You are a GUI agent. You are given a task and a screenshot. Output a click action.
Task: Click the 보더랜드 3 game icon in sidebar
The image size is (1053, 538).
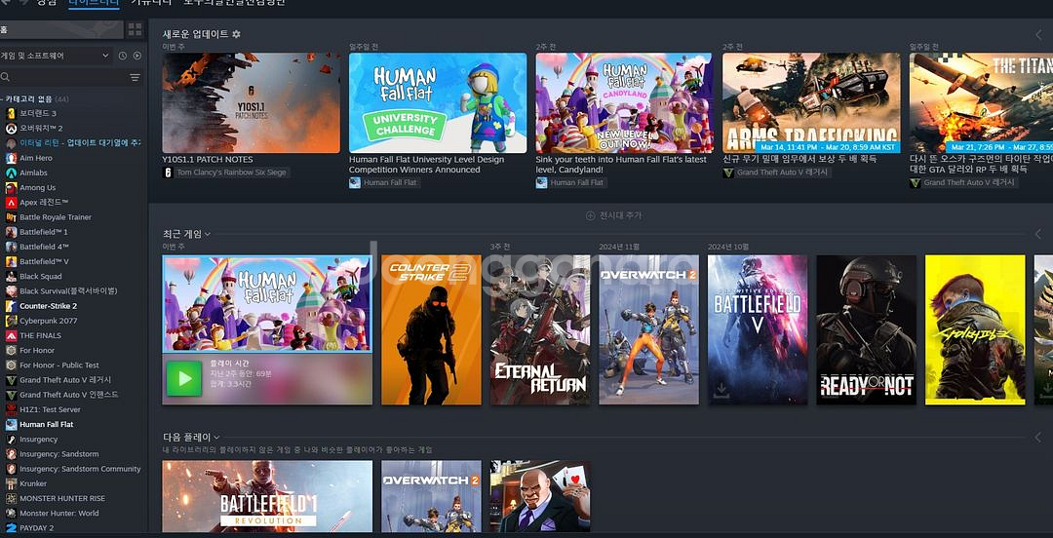point(11,113)
